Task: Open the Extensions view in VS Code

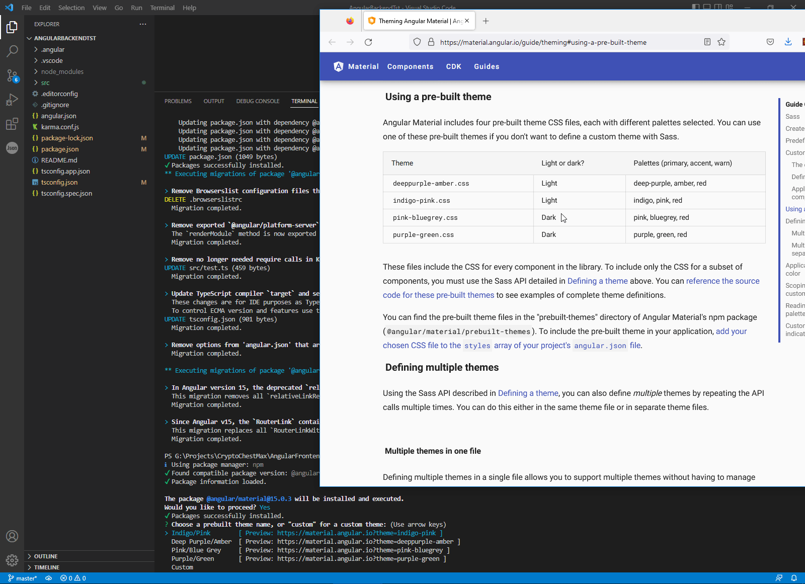Action: point(12,124)
